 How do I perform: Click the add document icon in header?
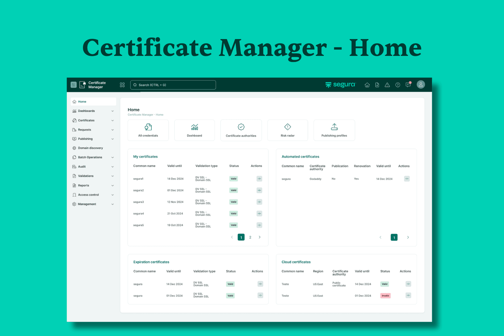point(377,85)
